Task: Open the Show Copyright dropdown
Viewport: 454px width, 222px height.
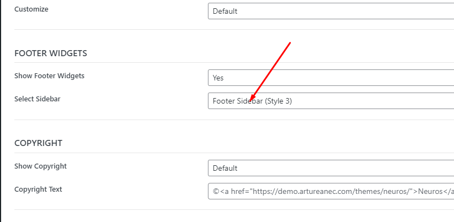Action: [x=331, y=168]
